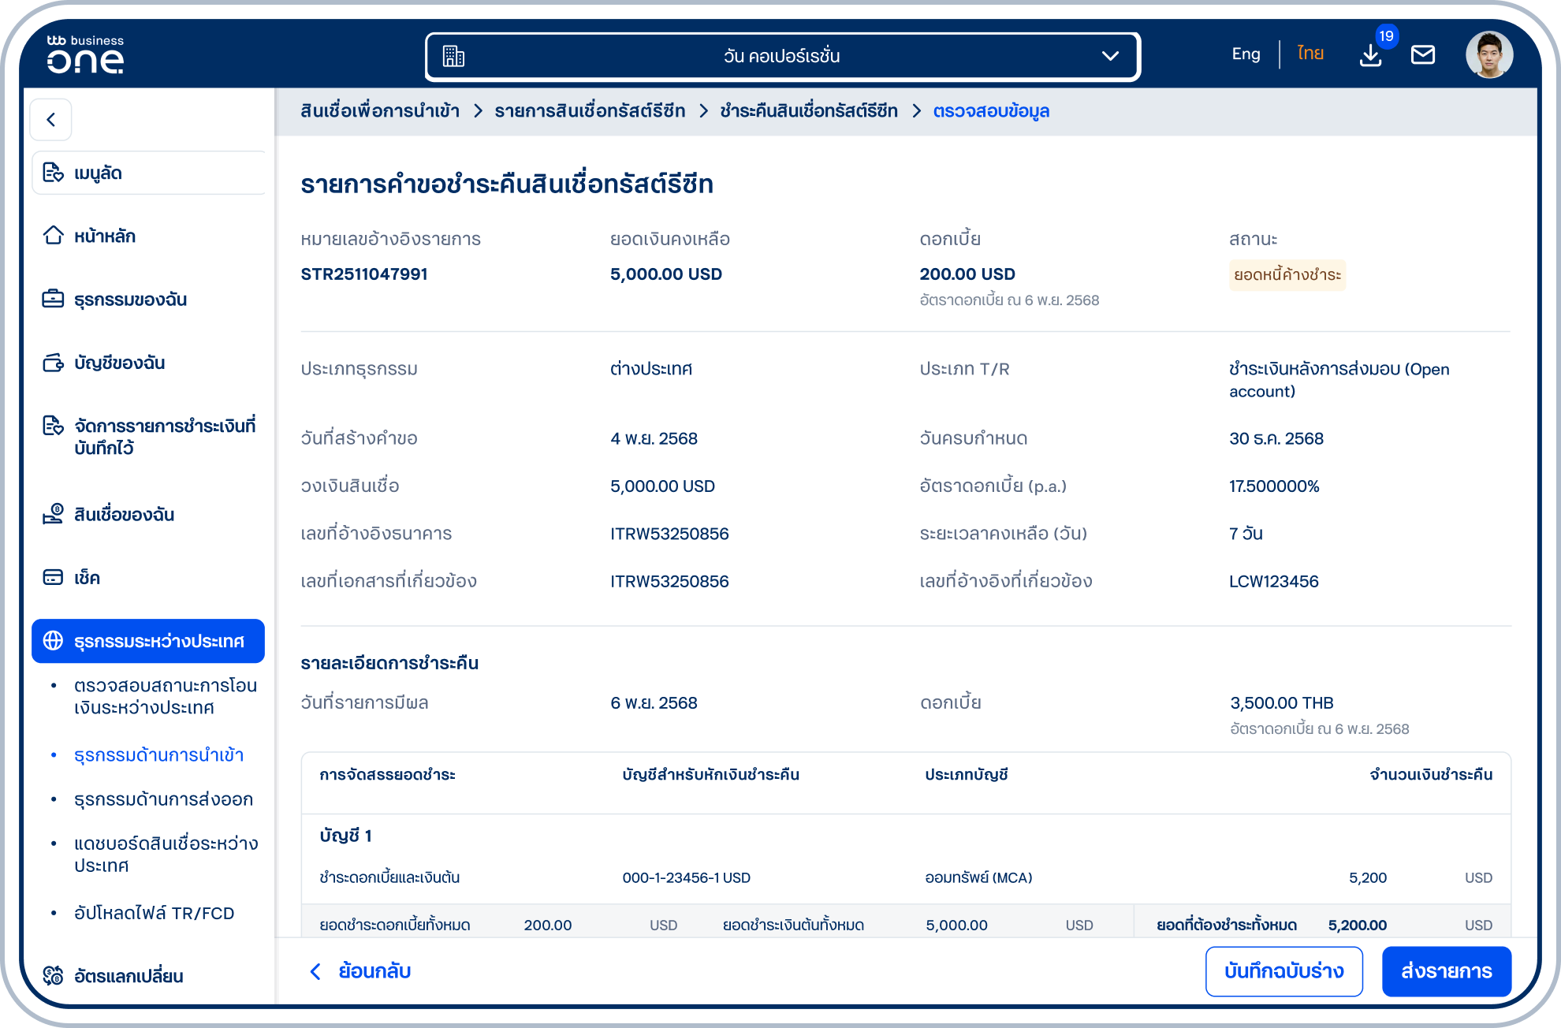Click account number 000-1-23456-1 USD
The height and width of the screenshot is (1028, 1561).
(686, 877)
